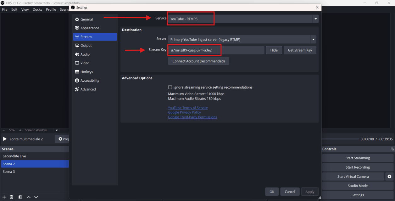
Task: Open the YouTube Terms of Service link
Action: point(188,108)
